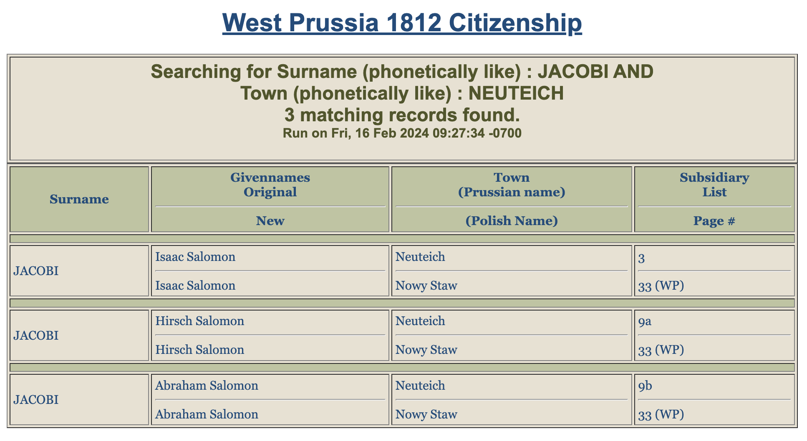Click Nowy Staw in the first record
This screenshot has width=807, height=441.
pyautogui.click(x=426, y=286)
